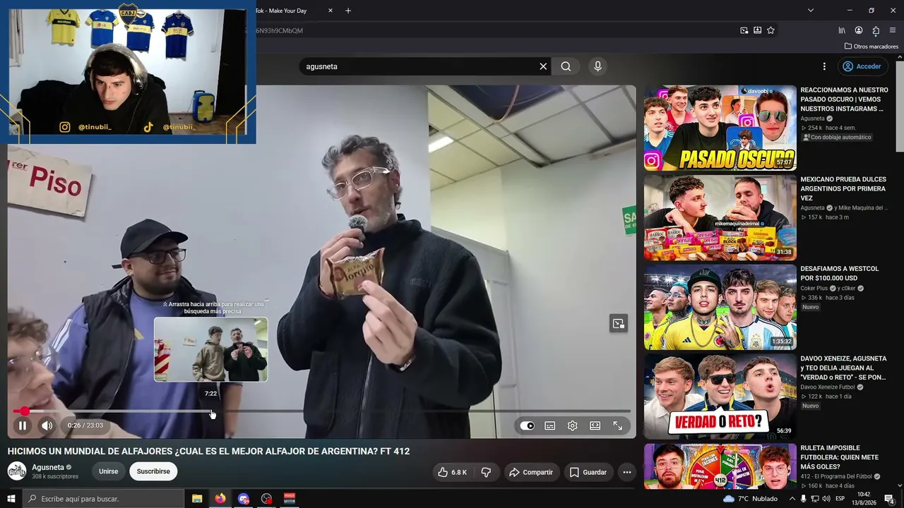This screenshot has width=904, height=508.
Task: Open the YouTube three-dot settings menu
Action: click(824, 66)
